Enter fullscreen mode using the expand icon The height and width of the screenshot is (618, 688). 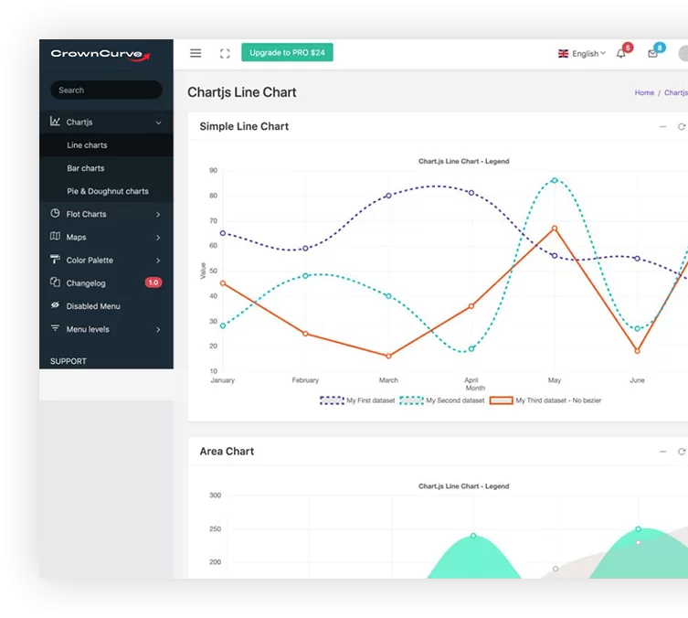coord(225,54)
